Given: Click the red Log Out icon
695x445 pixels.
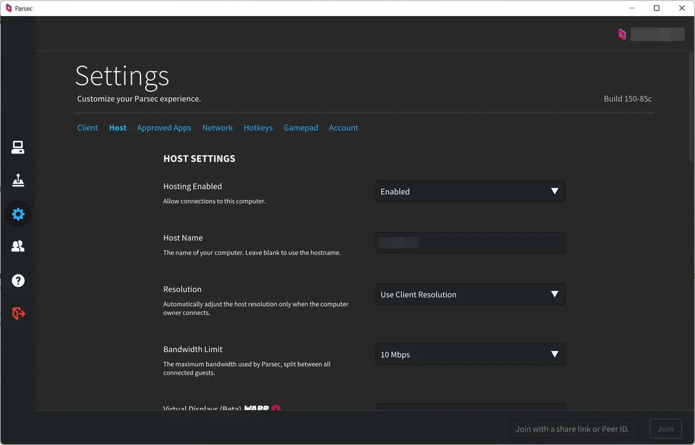Looking at the screenshot, I should click(x=18, y=313).
